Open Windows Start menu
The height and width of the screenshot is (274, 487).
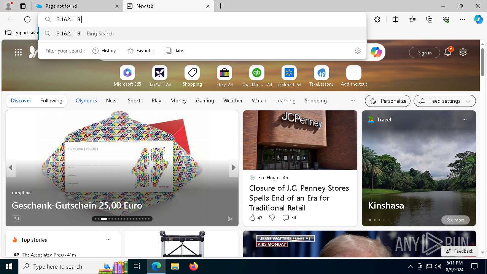coord(9,266)
